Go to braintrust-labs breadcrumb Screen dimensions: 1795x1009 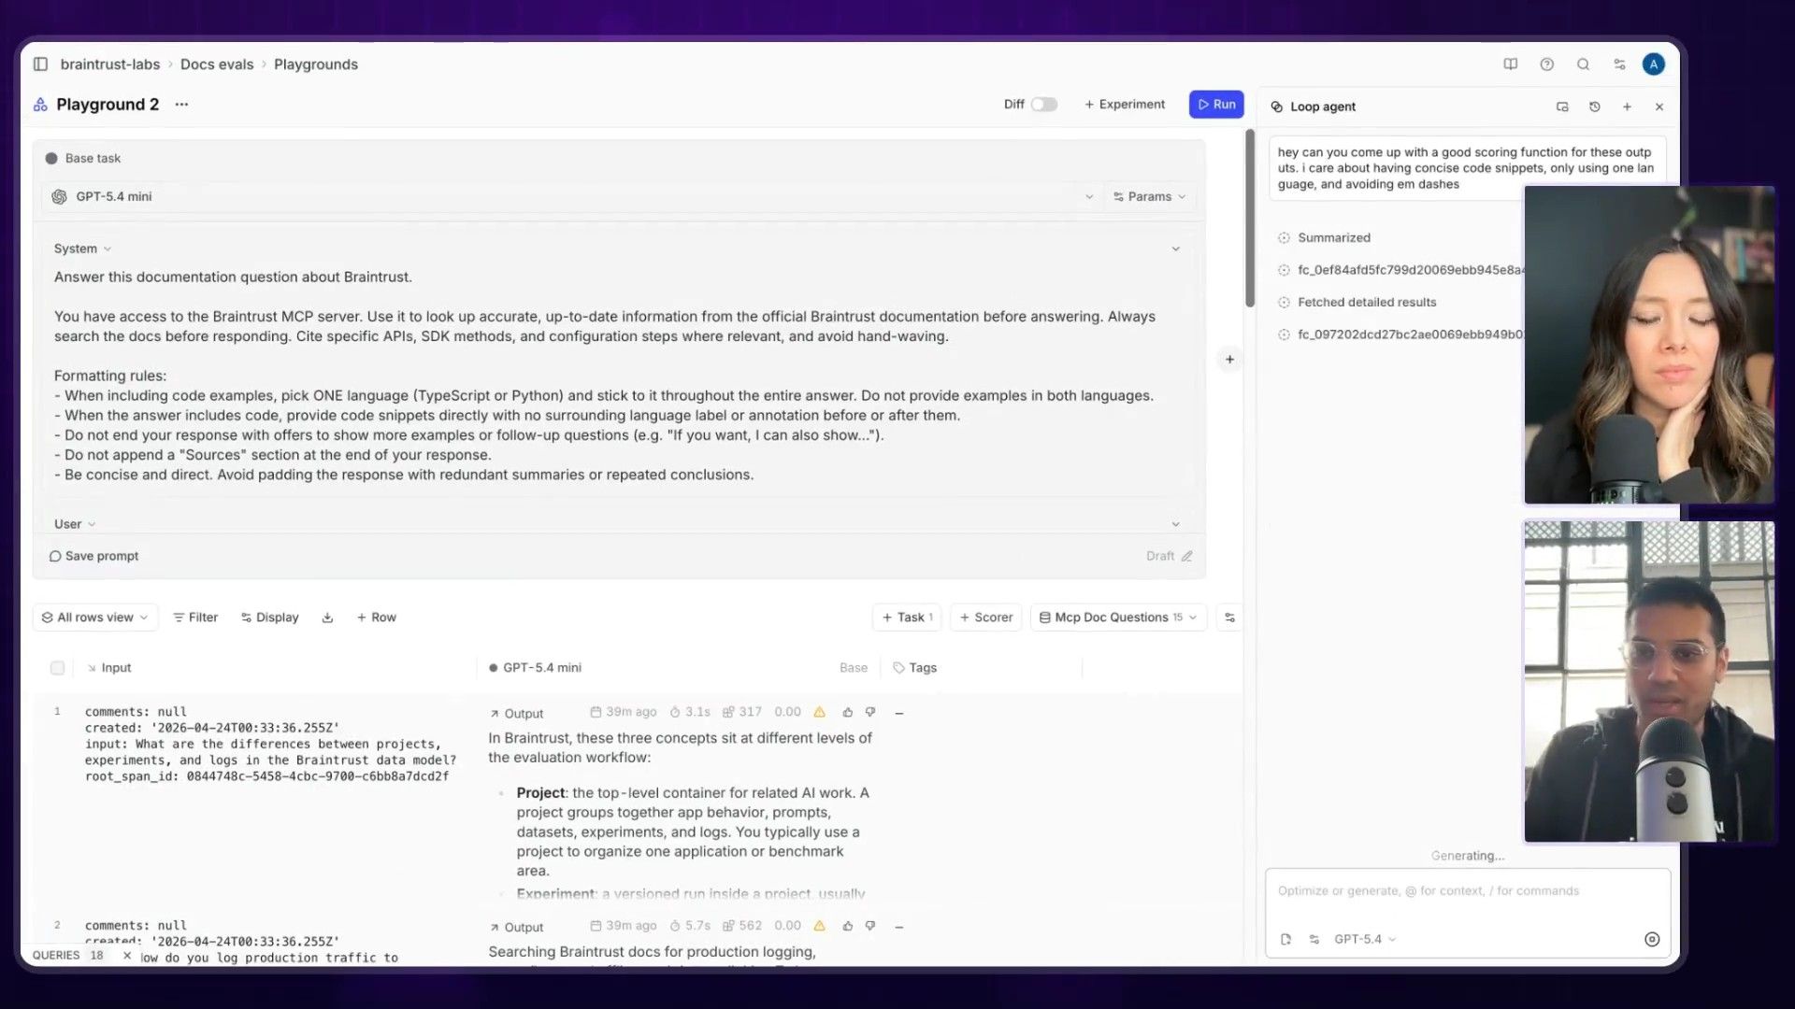(110, 64)
